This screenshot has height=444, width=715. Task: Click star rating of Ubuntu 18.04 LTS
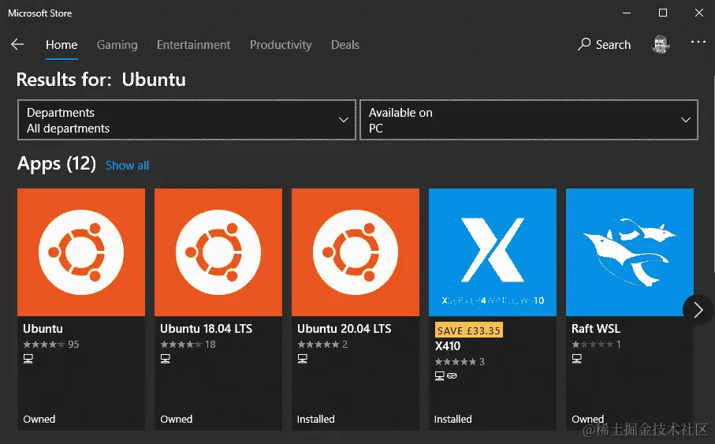tap(181, 345)
